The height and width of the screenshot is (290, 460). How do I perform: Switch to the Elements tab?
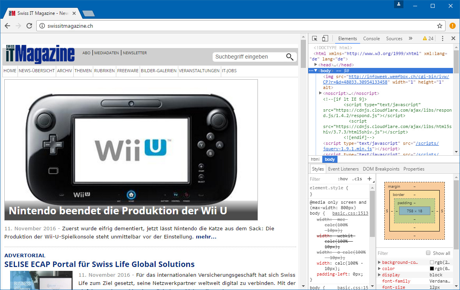347,39
